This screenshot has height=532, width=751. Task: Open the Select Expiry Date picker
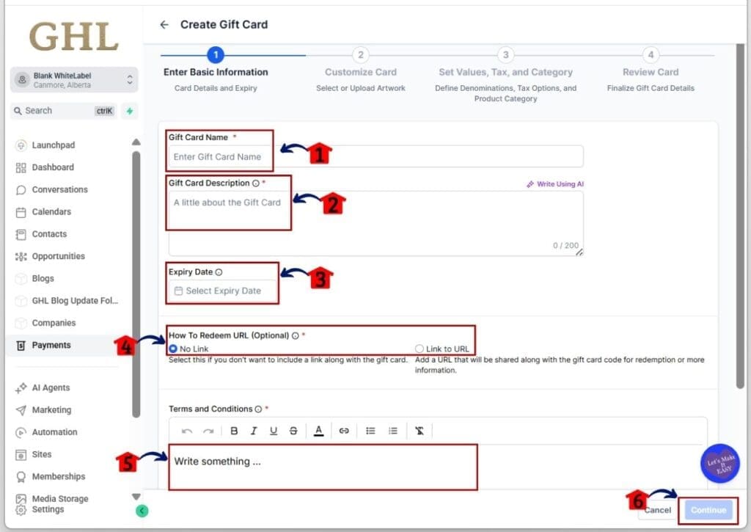tap(223, 291)
